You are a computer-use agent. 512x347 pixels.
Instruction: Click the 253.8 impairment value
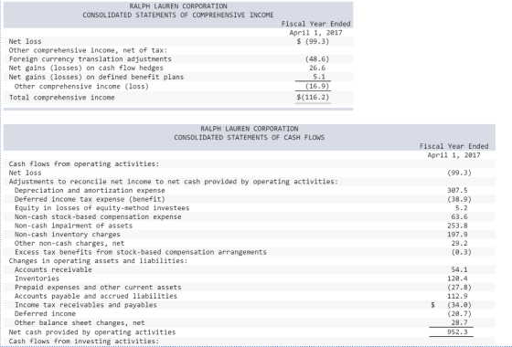click(457, 226)
